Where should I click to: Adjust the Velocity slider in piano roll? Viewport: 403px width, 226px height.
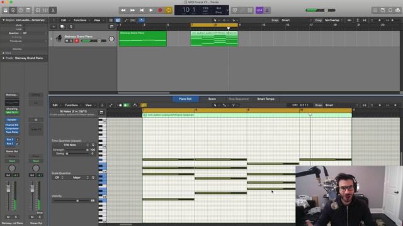[x=71, y=201]
